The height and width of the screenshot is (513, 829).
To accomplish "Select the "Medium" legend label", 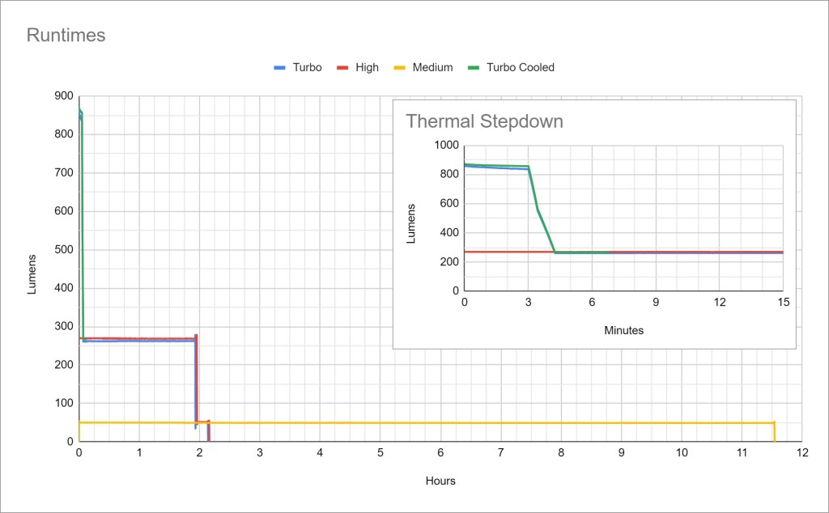I will tap(432, 68).
